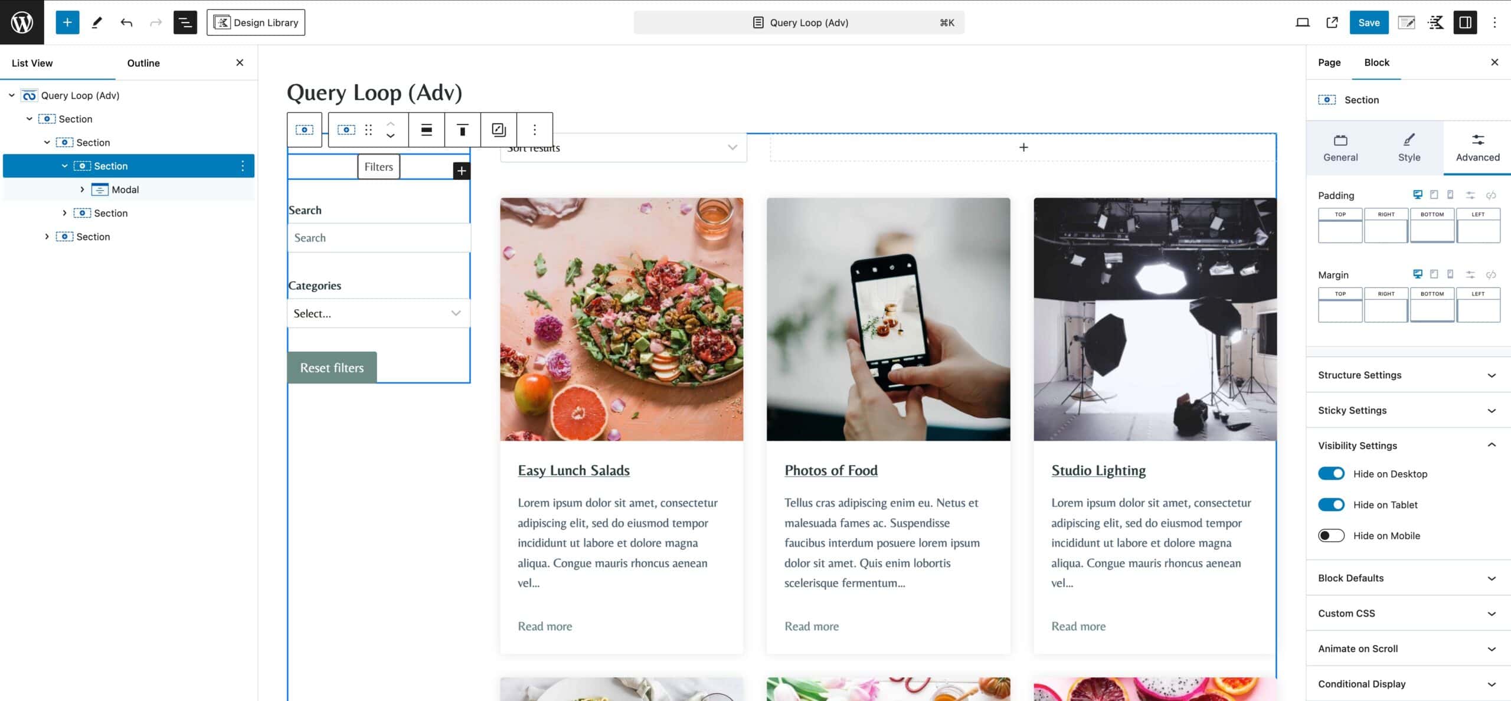
Task: Click the Reset filters button
Action: click(x=331, y=367)
